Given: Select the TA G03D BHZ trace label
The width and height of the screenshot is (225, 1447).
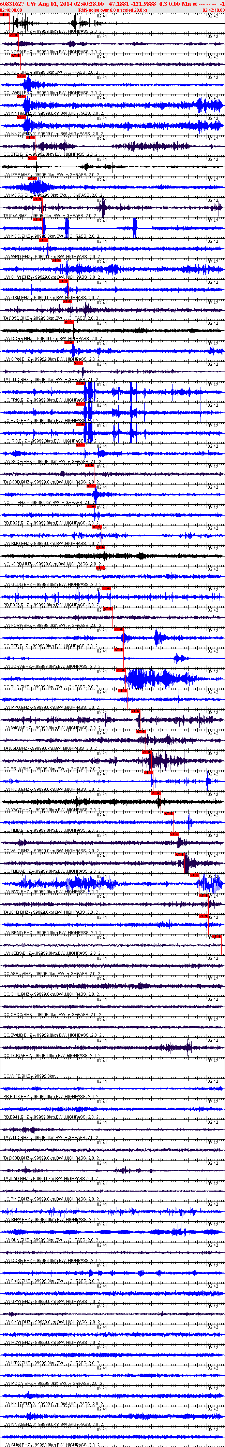Looking at the screenshot, I should tap(51, 482).
